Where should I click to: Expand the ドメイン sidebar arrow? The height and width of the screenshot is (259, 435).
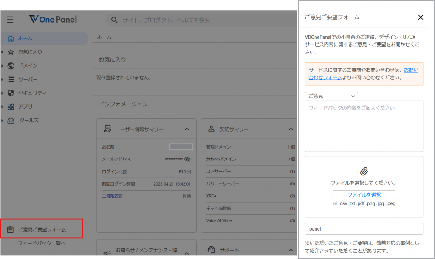tap(2, 66)
